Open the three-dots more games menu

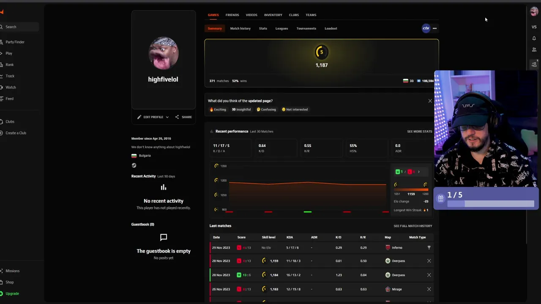[434, 29]
